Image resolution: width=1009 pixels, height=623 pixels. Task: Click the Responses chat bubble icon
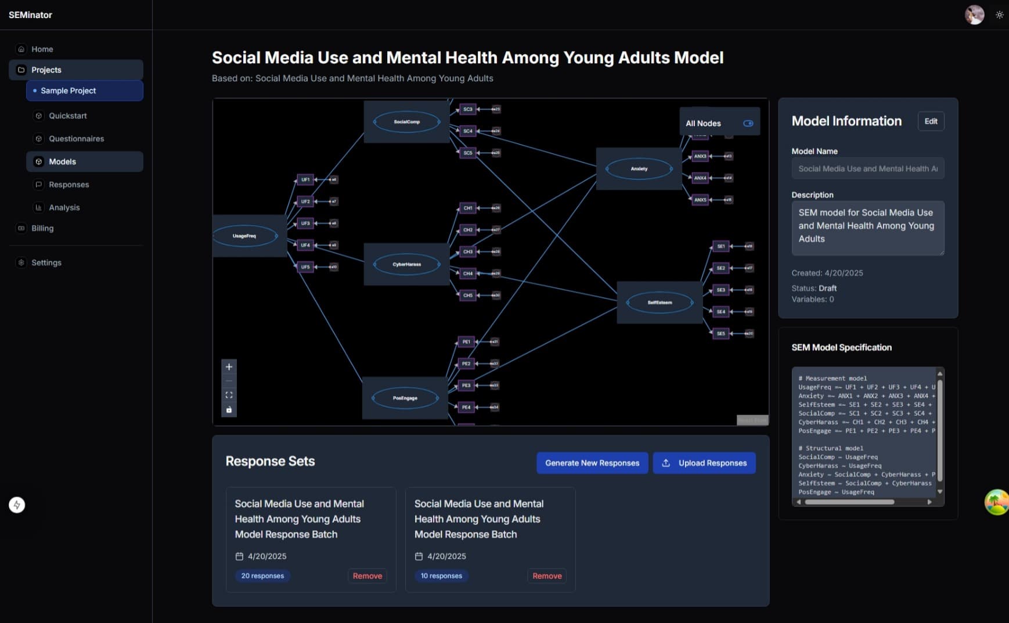pos(38,184)
